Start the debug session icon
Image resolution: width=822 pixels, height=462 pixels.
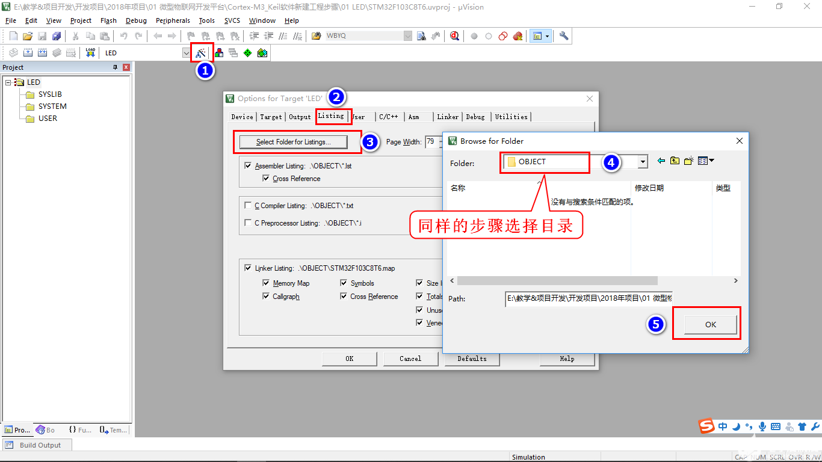455,36
